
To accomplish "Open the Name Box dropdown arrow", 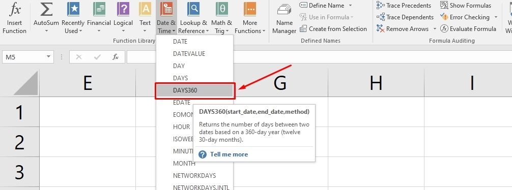I will click(48, 57).
